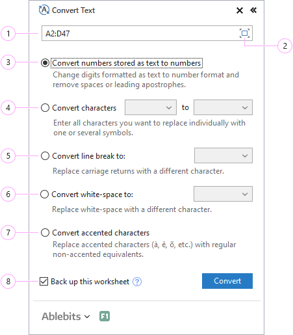Click the Ablebits dropdown chevron arrow
Screen dimensions: 293x335
87,317
